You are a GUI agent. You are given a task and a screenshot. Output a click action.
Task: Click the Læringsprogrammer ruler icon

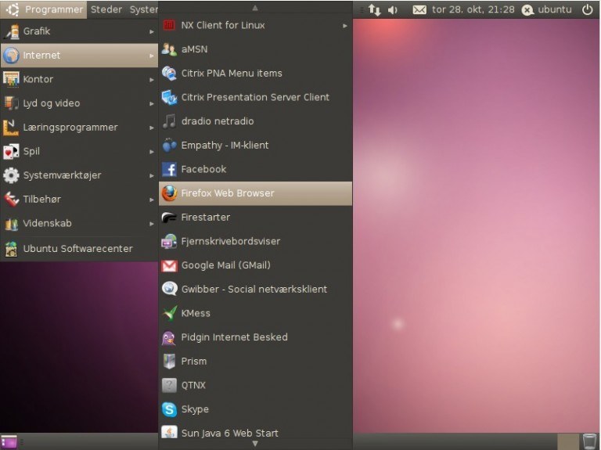11,128
